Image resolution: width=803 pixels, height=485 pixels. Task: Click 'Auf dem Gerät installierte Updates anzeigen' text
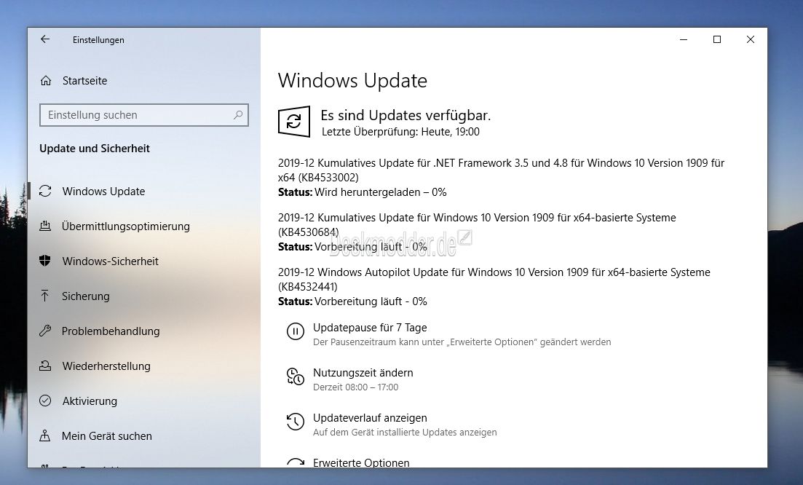pyautogui.click(x=405, y=432)
